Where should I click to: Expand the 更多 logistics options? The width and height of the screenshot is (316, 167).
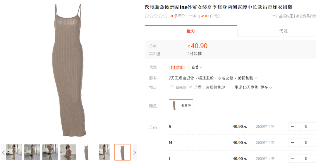pyautogui.click(x=266, y=88)
